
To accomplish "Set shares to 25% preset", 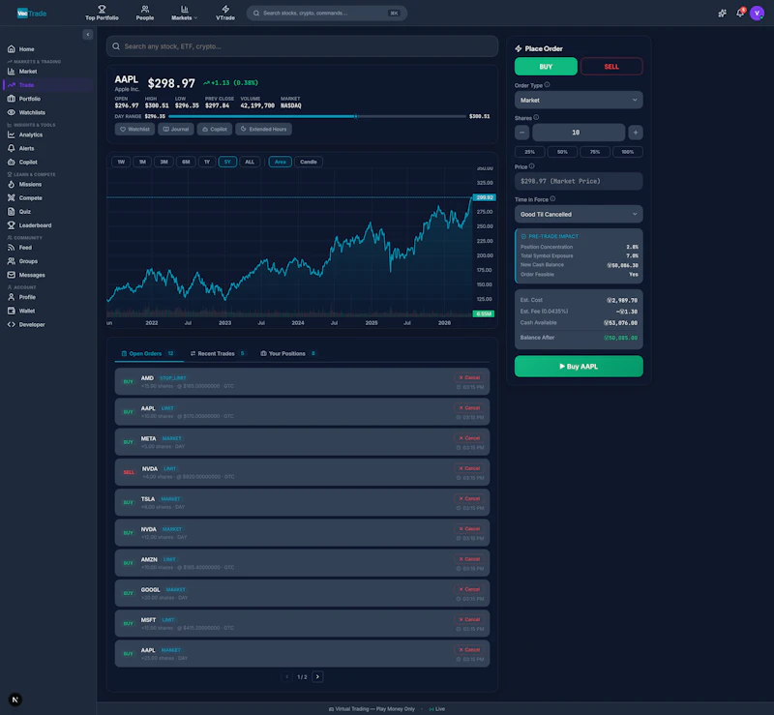I will [529, 152].
